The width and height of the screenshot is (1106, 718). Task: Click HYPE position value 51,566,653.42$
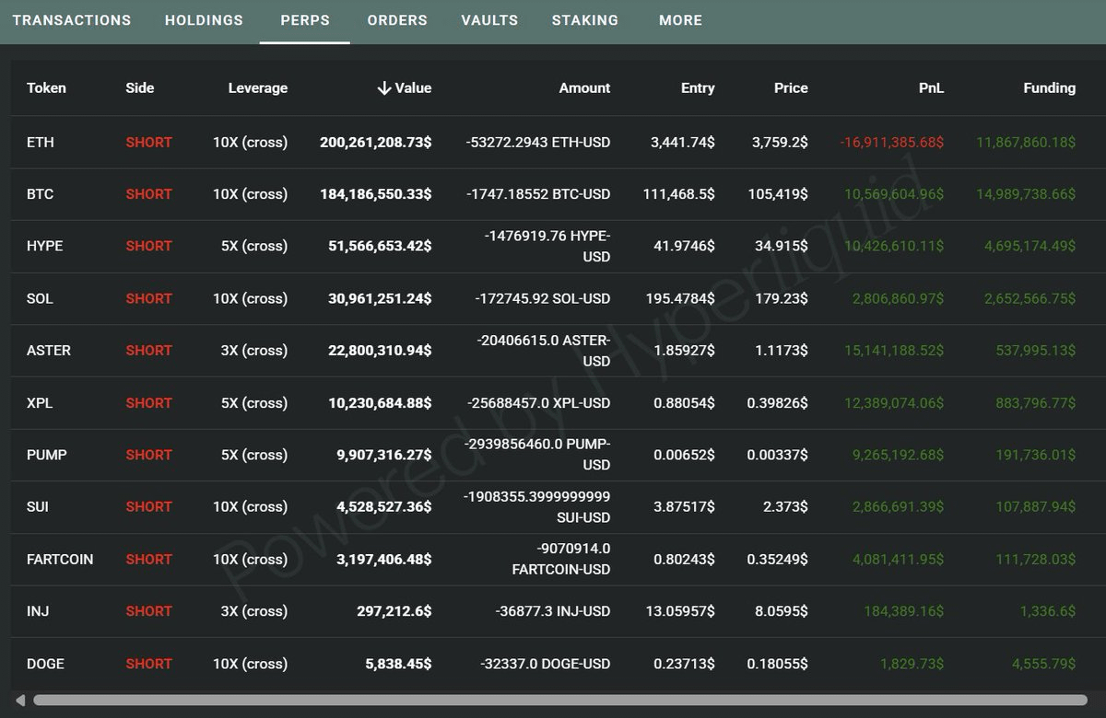coord(380,246)
